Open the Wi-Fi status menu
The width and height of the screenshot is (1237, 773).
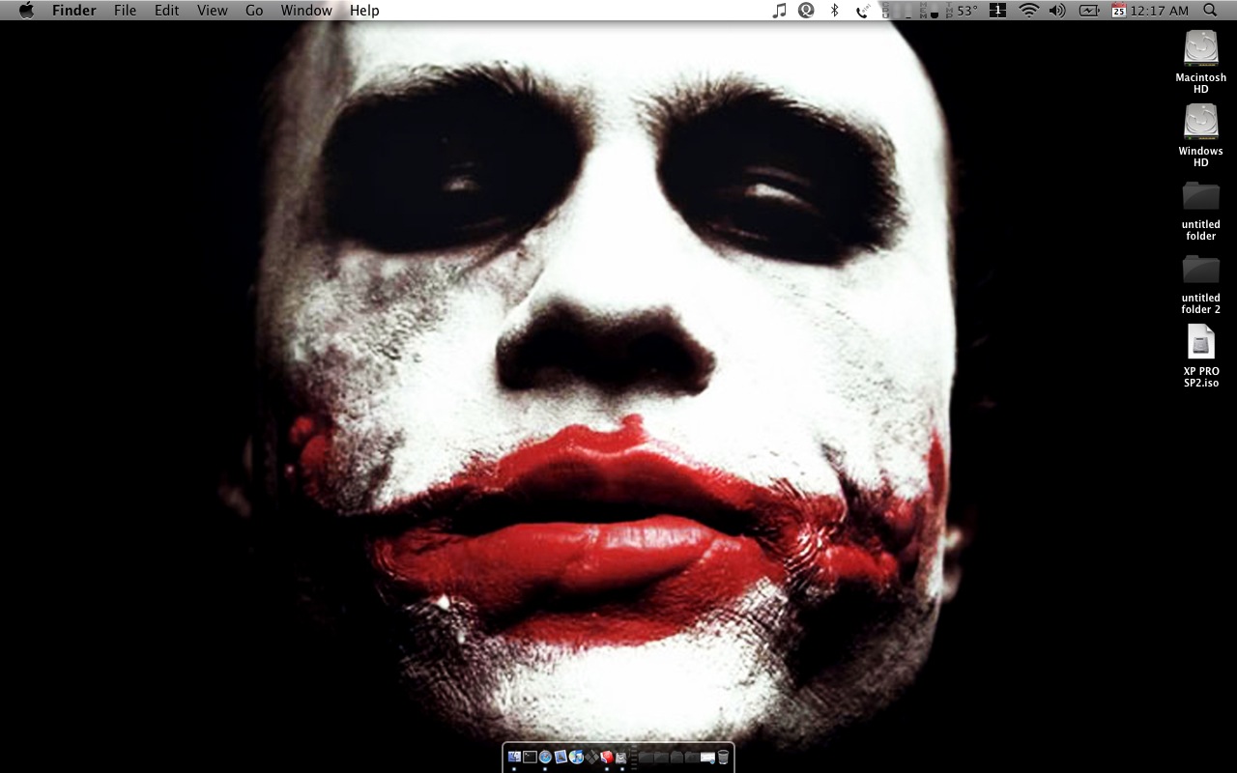pos(1029,11)
